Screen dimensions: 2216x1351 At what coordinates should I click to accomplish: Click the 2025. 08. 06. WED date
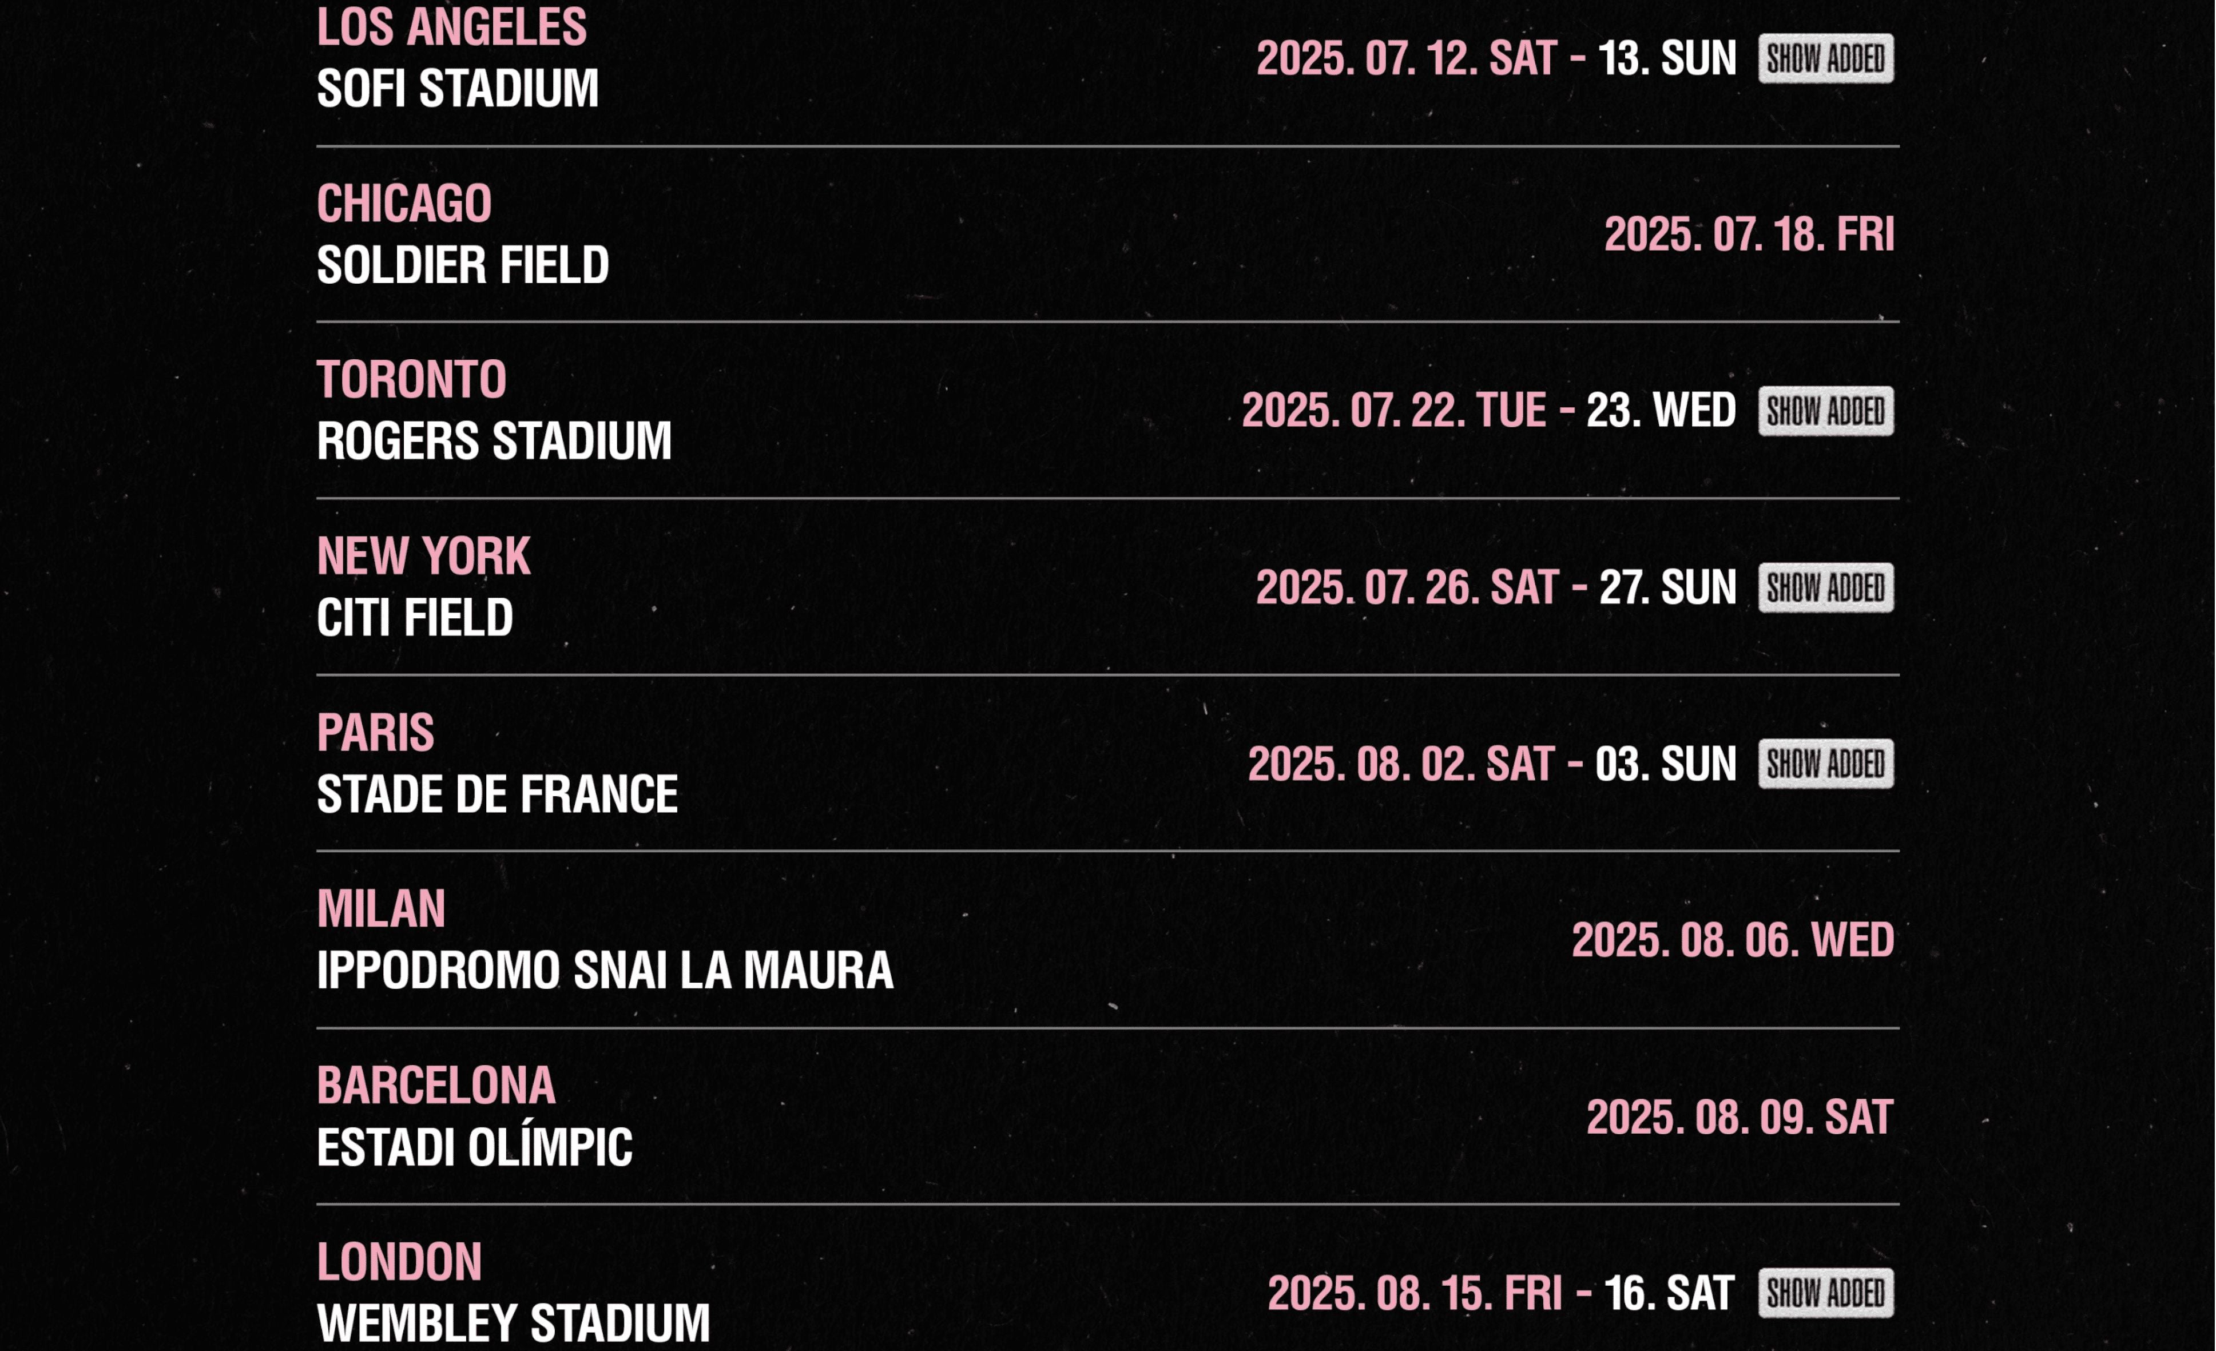(1732, 940)
